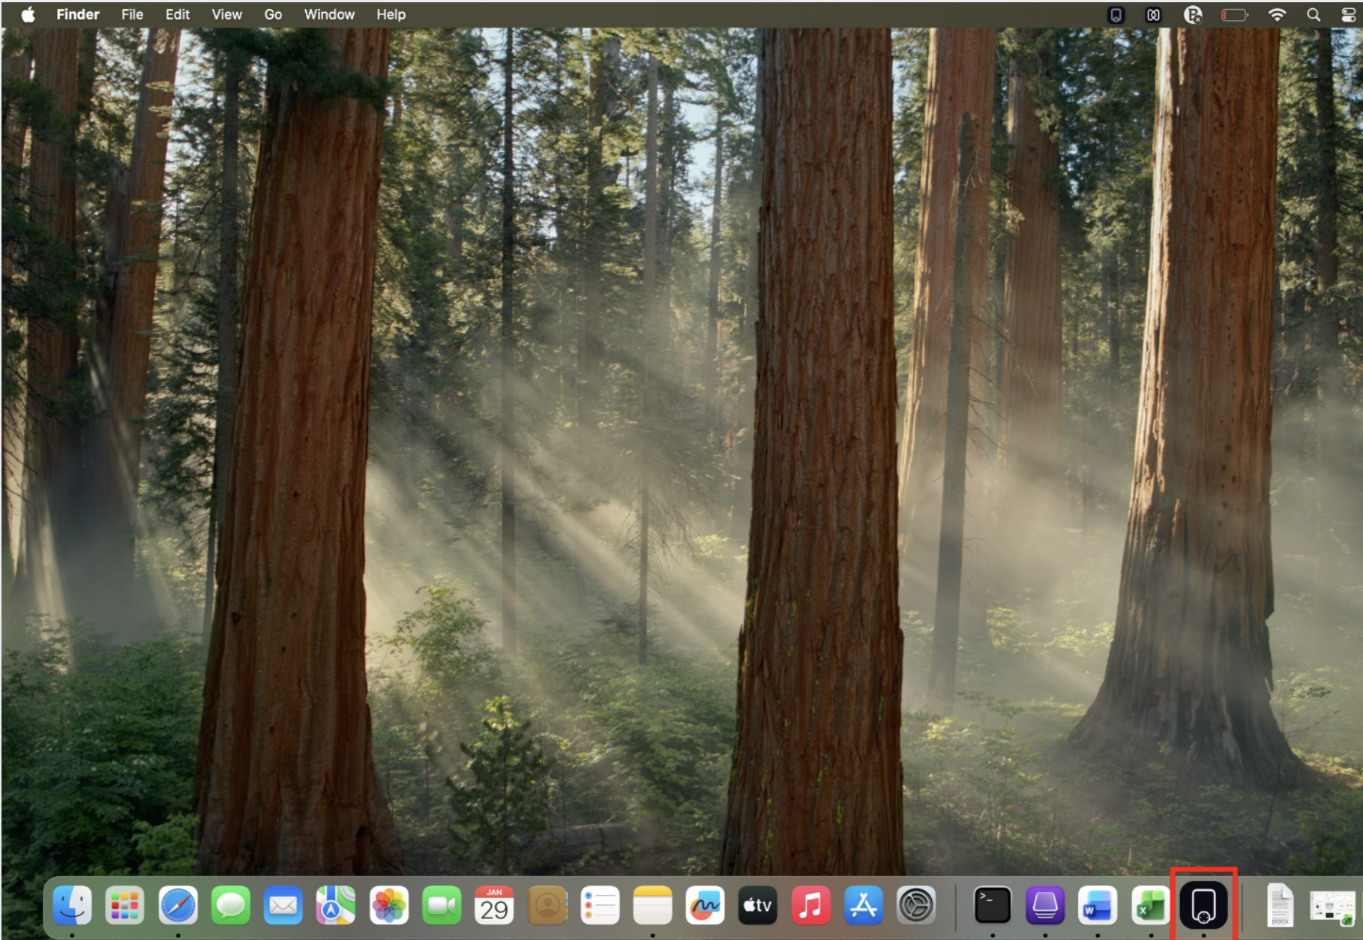Screen dimensions: 1363x940
Task: Open Calendar showing January 29
Action: [495, 906]
